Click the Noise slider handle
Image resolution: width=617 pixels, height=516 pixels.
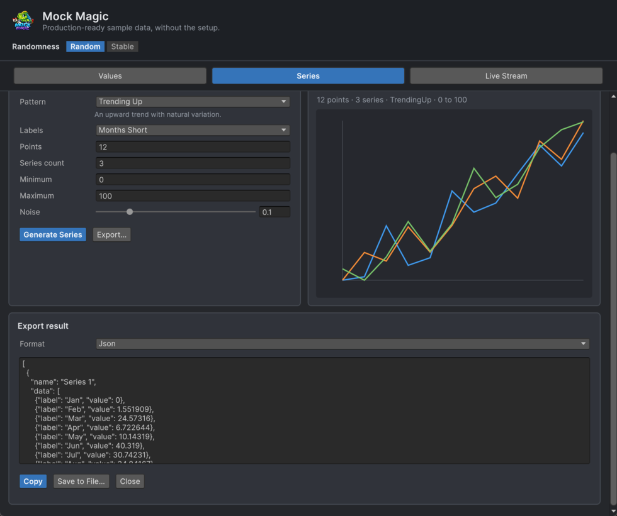pos(130,212)
